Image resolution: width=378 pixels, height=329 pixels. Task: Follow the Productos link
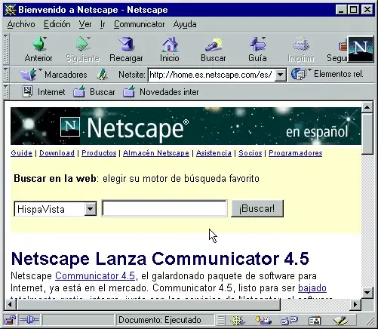tap(99, 153)
